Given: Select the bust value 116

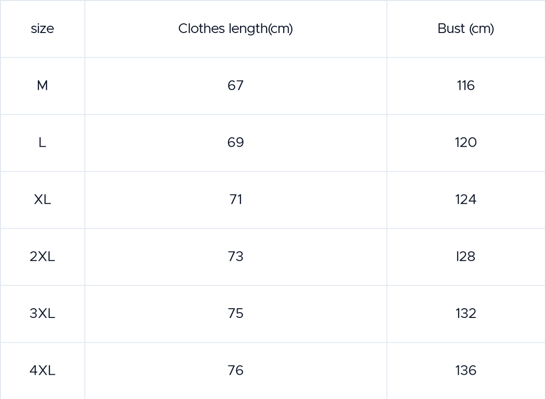Looking at the screenshot, I should point(465,86).
